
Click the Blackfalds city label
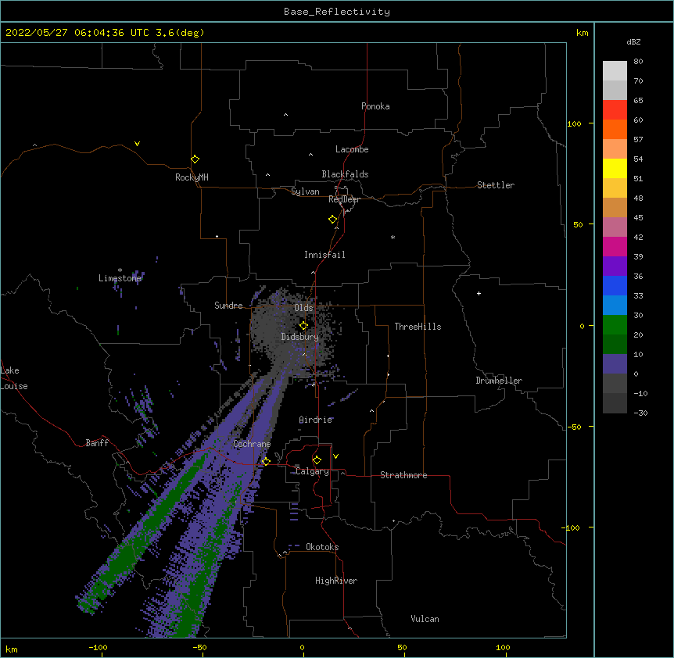tap(345, 174)
